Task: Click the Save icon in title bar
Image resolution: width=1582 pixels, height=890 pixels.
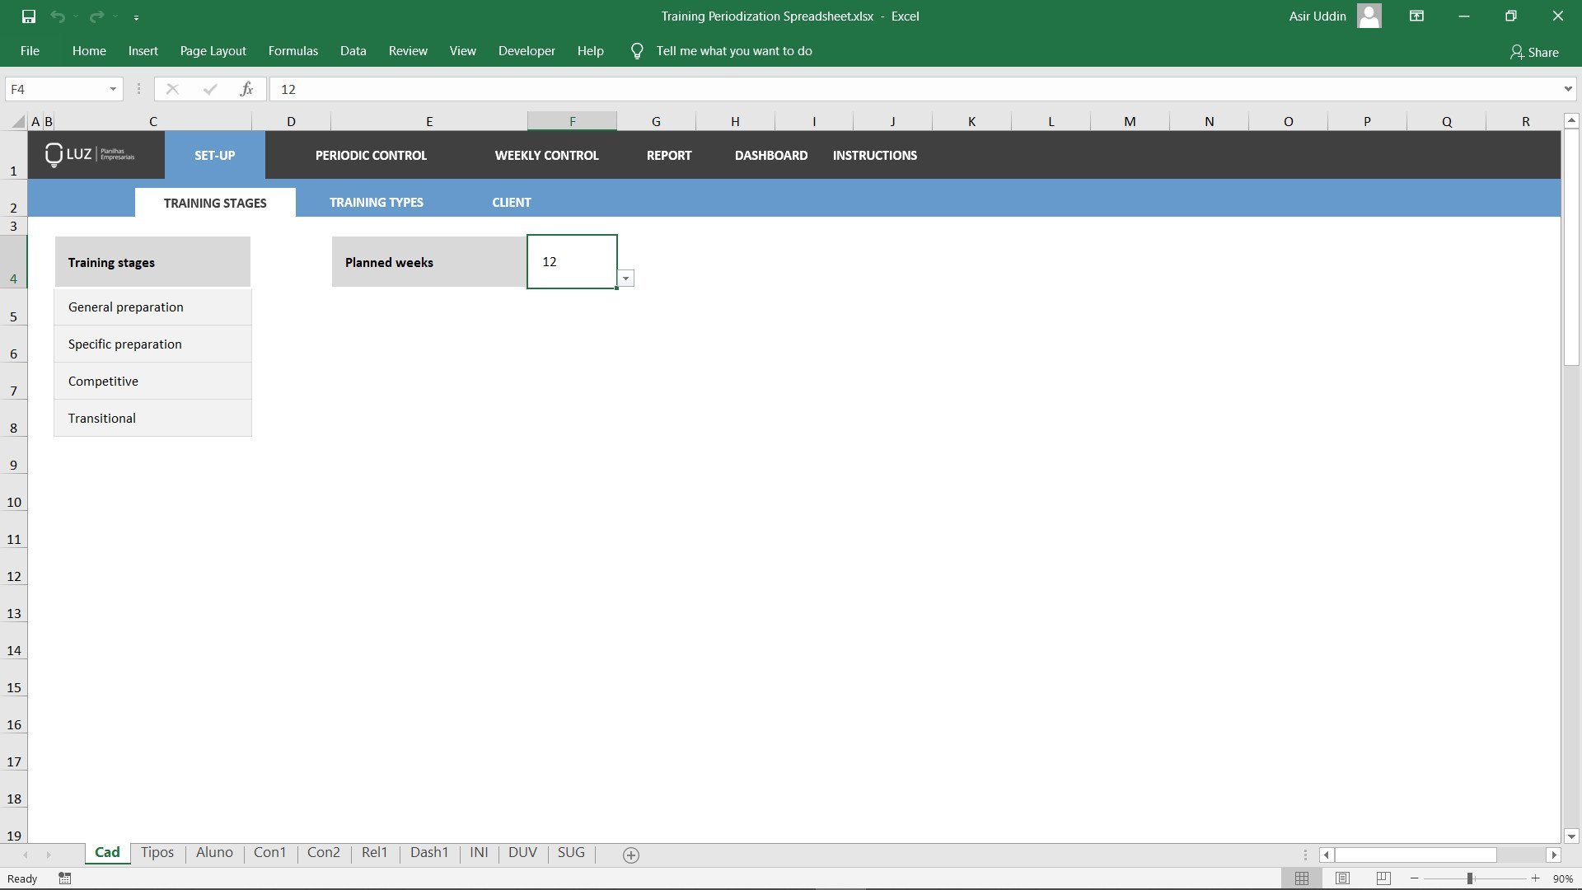Action: click(29, 16)
